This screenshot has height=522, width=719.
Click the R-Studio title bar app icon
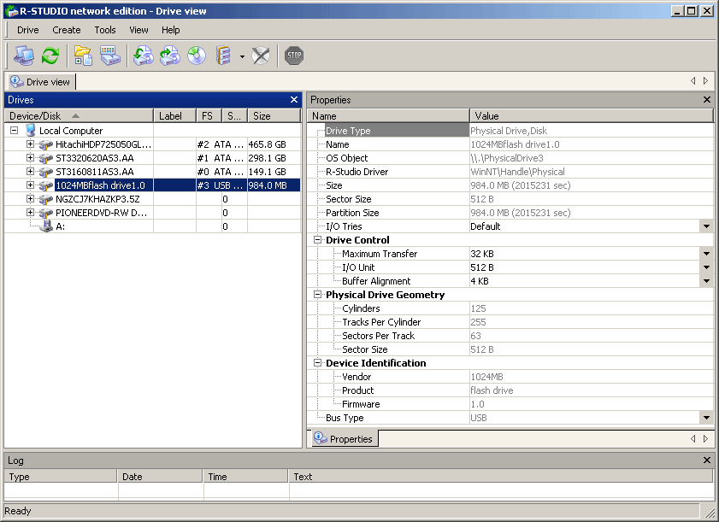tap(11, 11)
